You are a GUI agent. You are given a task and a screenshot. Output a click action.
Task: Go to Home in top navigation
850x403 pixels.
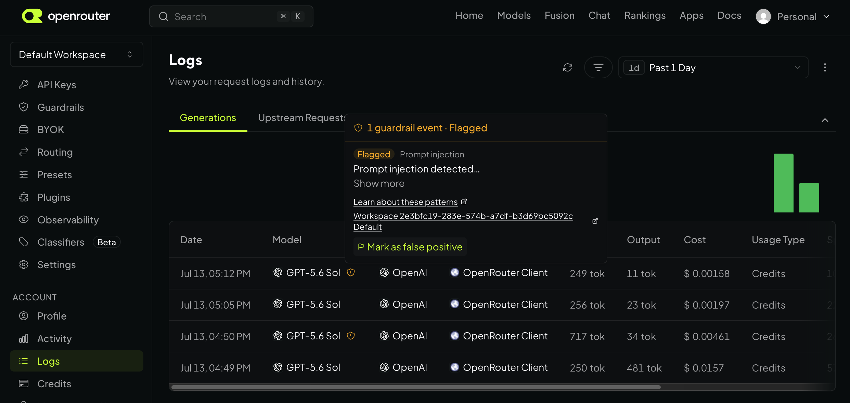click(469, 15)
